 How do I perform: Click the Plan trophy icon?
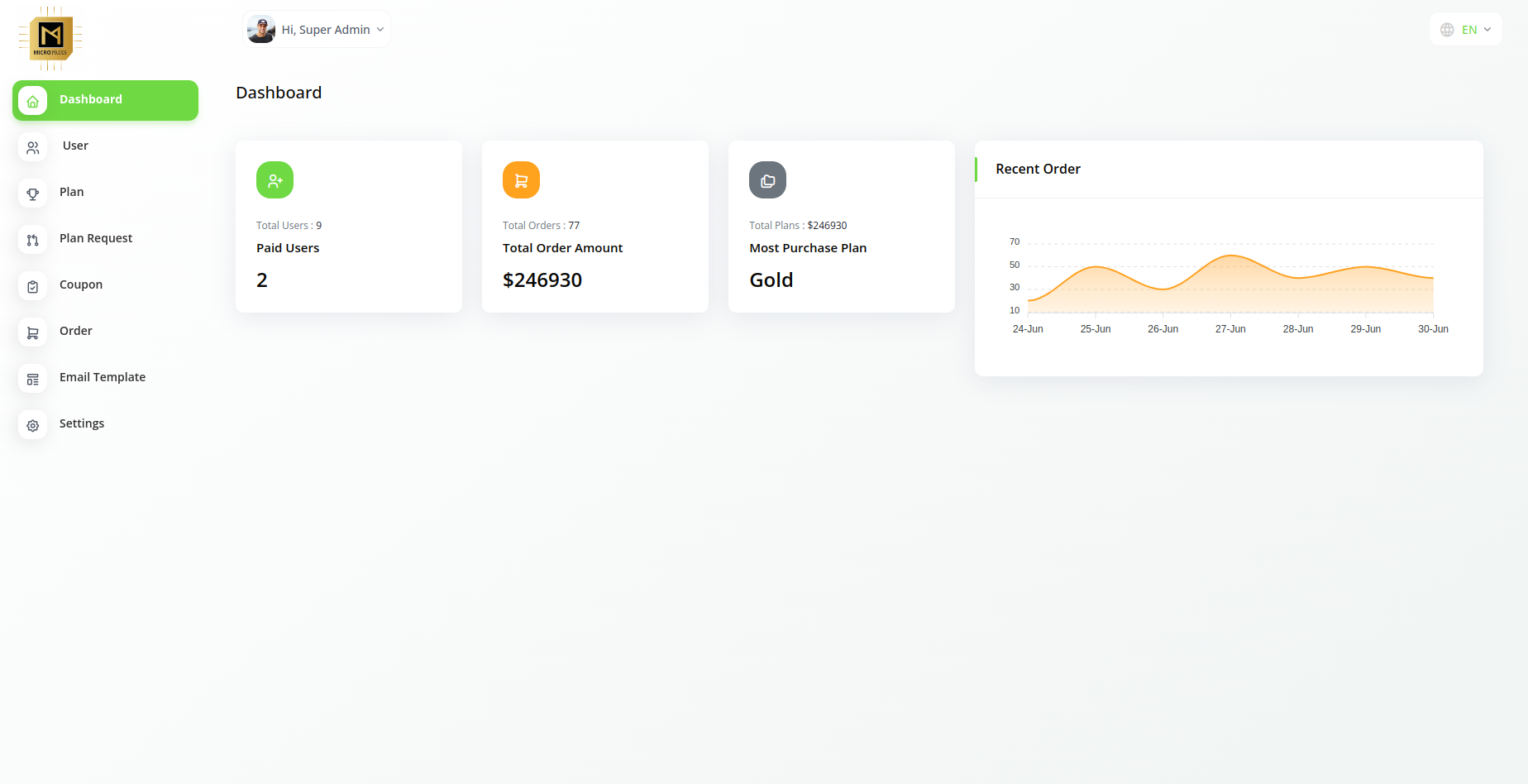[x=32, y=194]
